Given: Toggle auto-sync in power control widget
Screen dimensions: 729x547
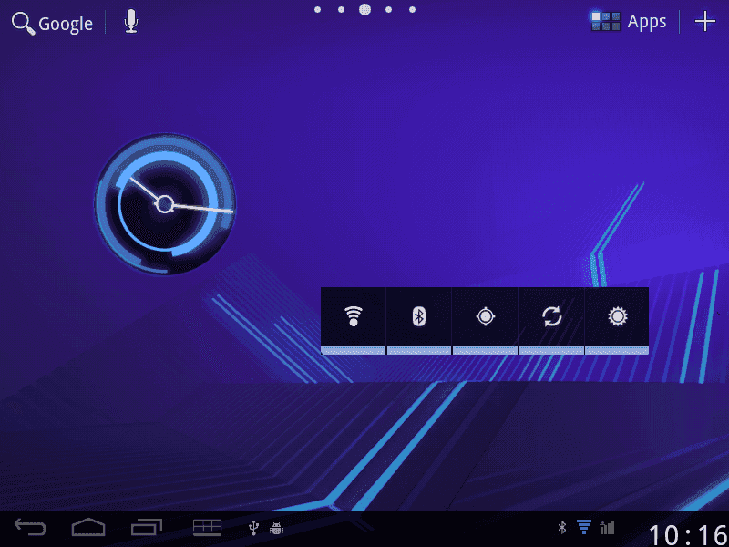Looking at the screenshot, I should 551,321.
